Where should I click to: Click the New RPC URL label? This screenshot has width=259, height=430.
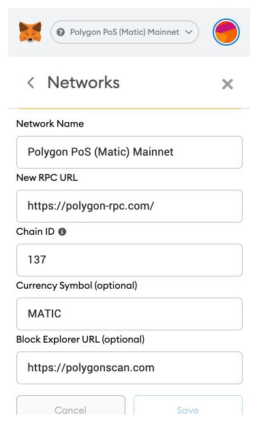tap(47, 177)
